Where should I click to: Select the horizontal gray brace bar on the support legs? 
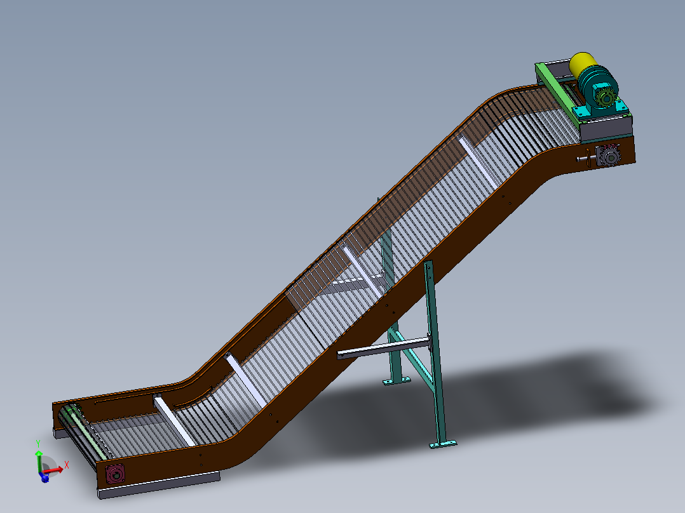pos(384,349)
